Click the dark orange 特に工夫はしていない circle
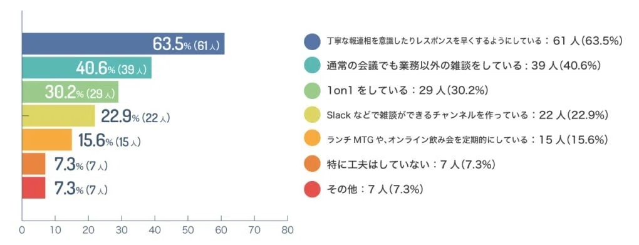This screenshot has width=639, height=245. pos(312,165)
